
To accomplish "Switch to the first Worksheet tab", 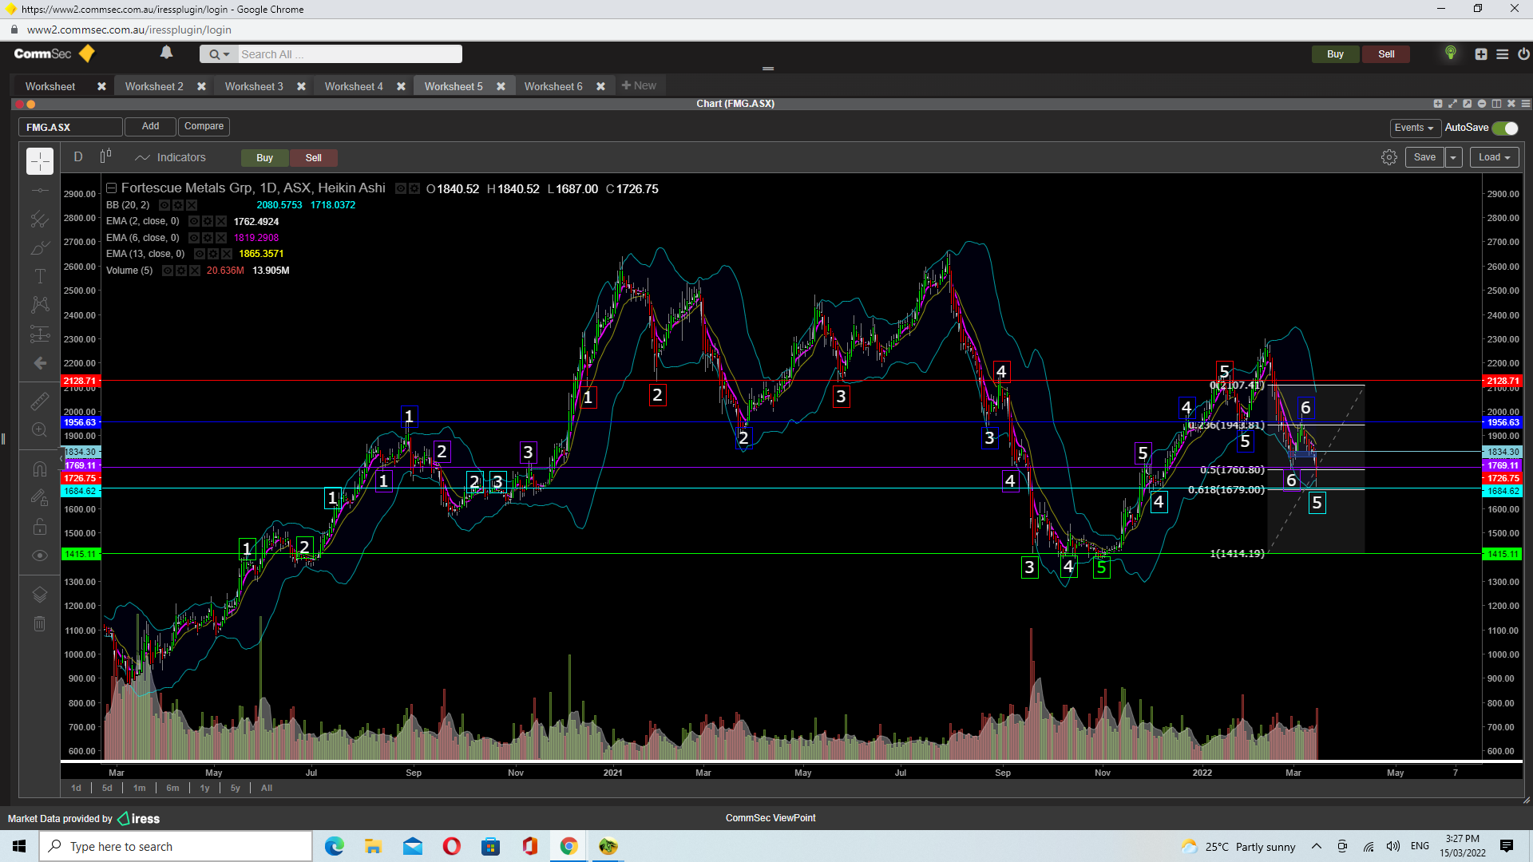I will pyautogui.click(x=50, y=86).
